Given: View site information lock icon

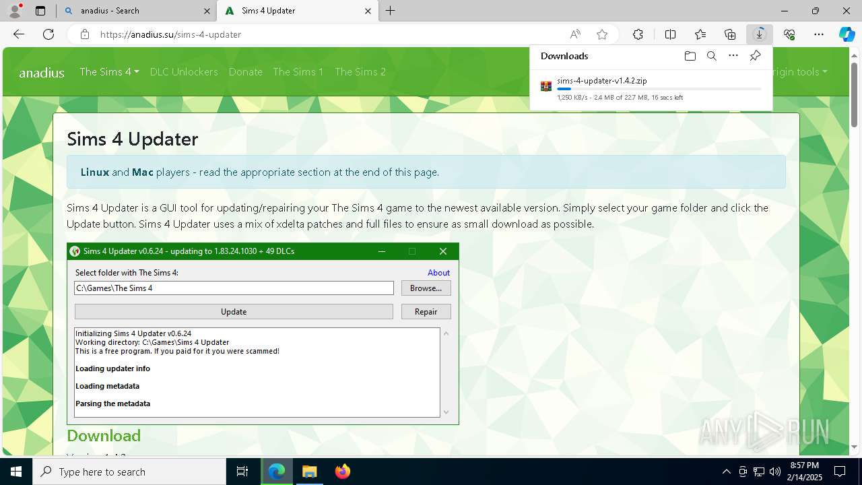Looking at the screenshot, I should point(84,34).
